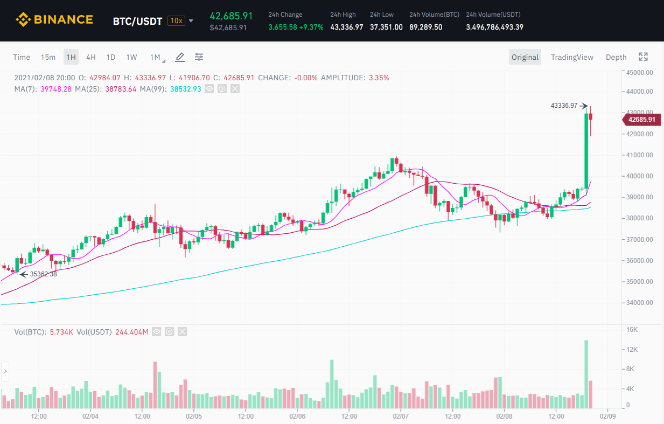Viewport: 664px width, 424px height.
Task: Enter fullscreen chart mode
Action: point(643,57)
